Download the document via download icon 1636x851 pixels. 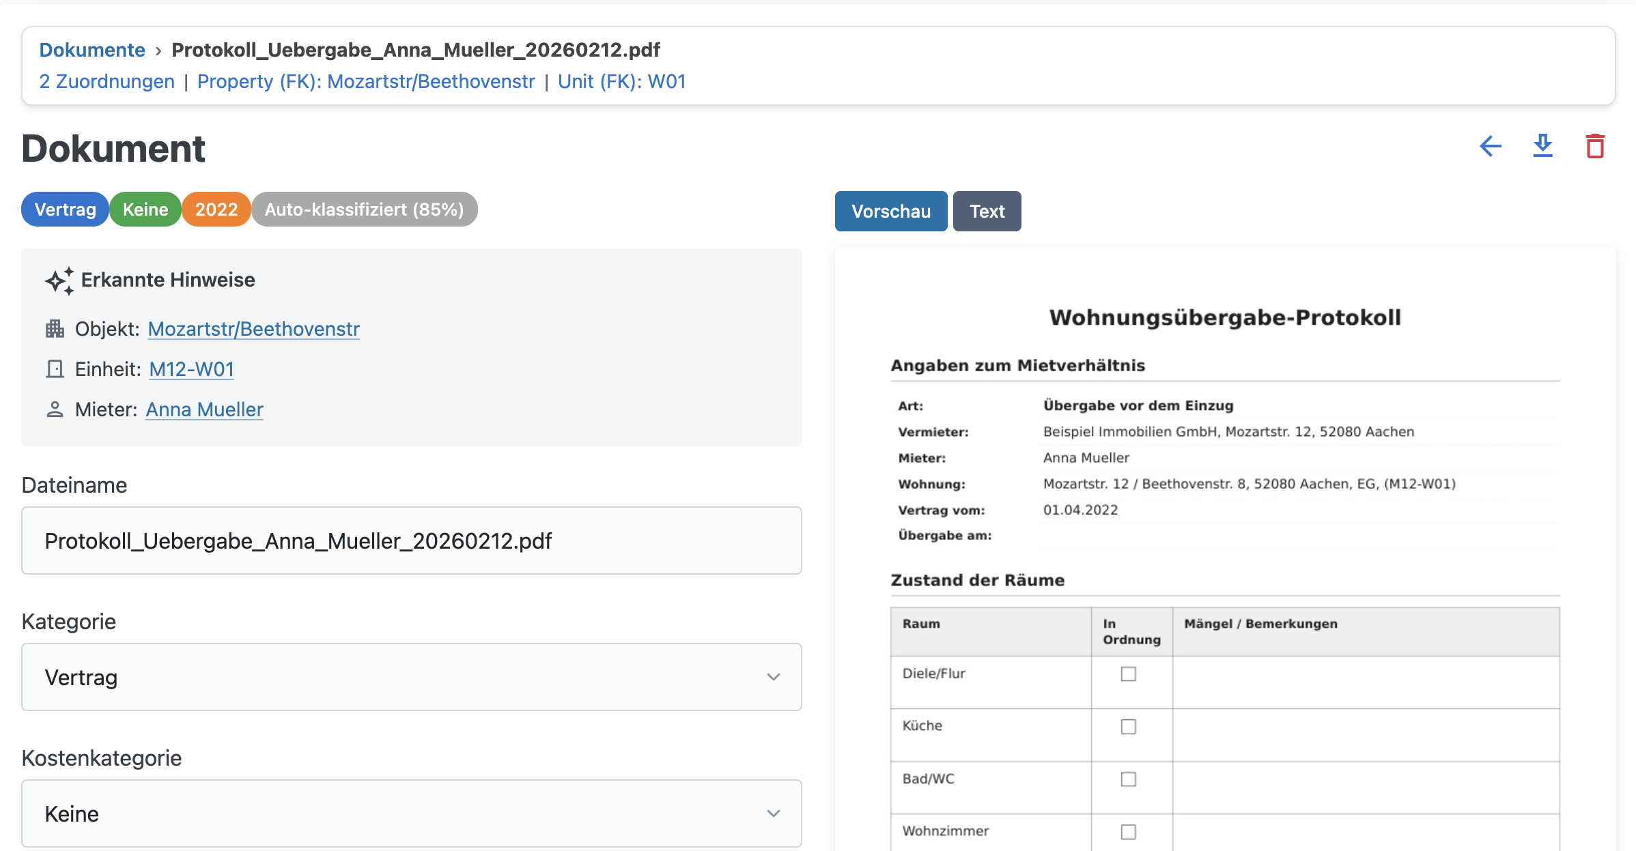(x=1542, y=146)
